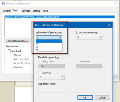Select the Boot tab

tap(15, 10)
